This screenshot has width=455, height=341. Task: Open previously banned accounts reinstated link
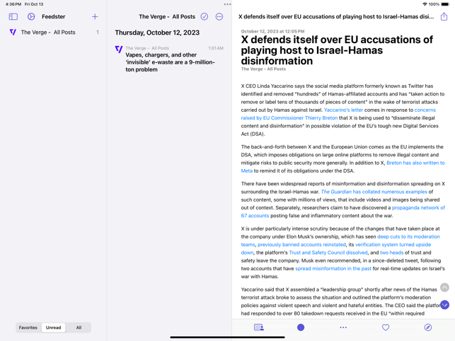(301, 245)
